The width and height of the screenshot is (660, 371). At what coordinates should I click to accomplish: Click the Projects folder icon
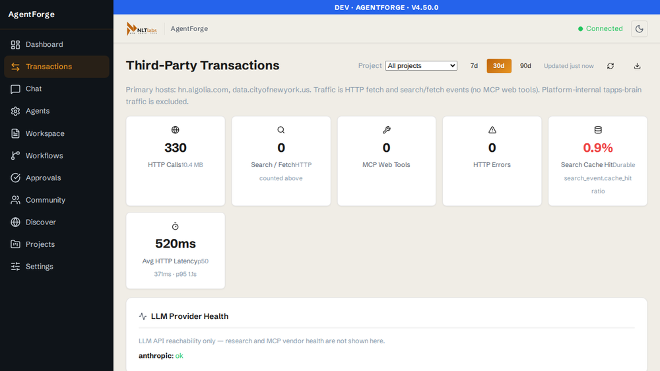(x=16, y=244)
